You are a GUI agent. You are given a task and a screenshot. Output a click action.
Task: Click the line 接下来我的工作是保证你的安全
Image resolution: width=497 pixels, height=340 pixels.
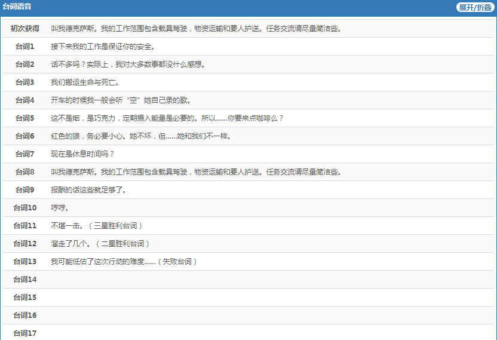pos(103,47)
